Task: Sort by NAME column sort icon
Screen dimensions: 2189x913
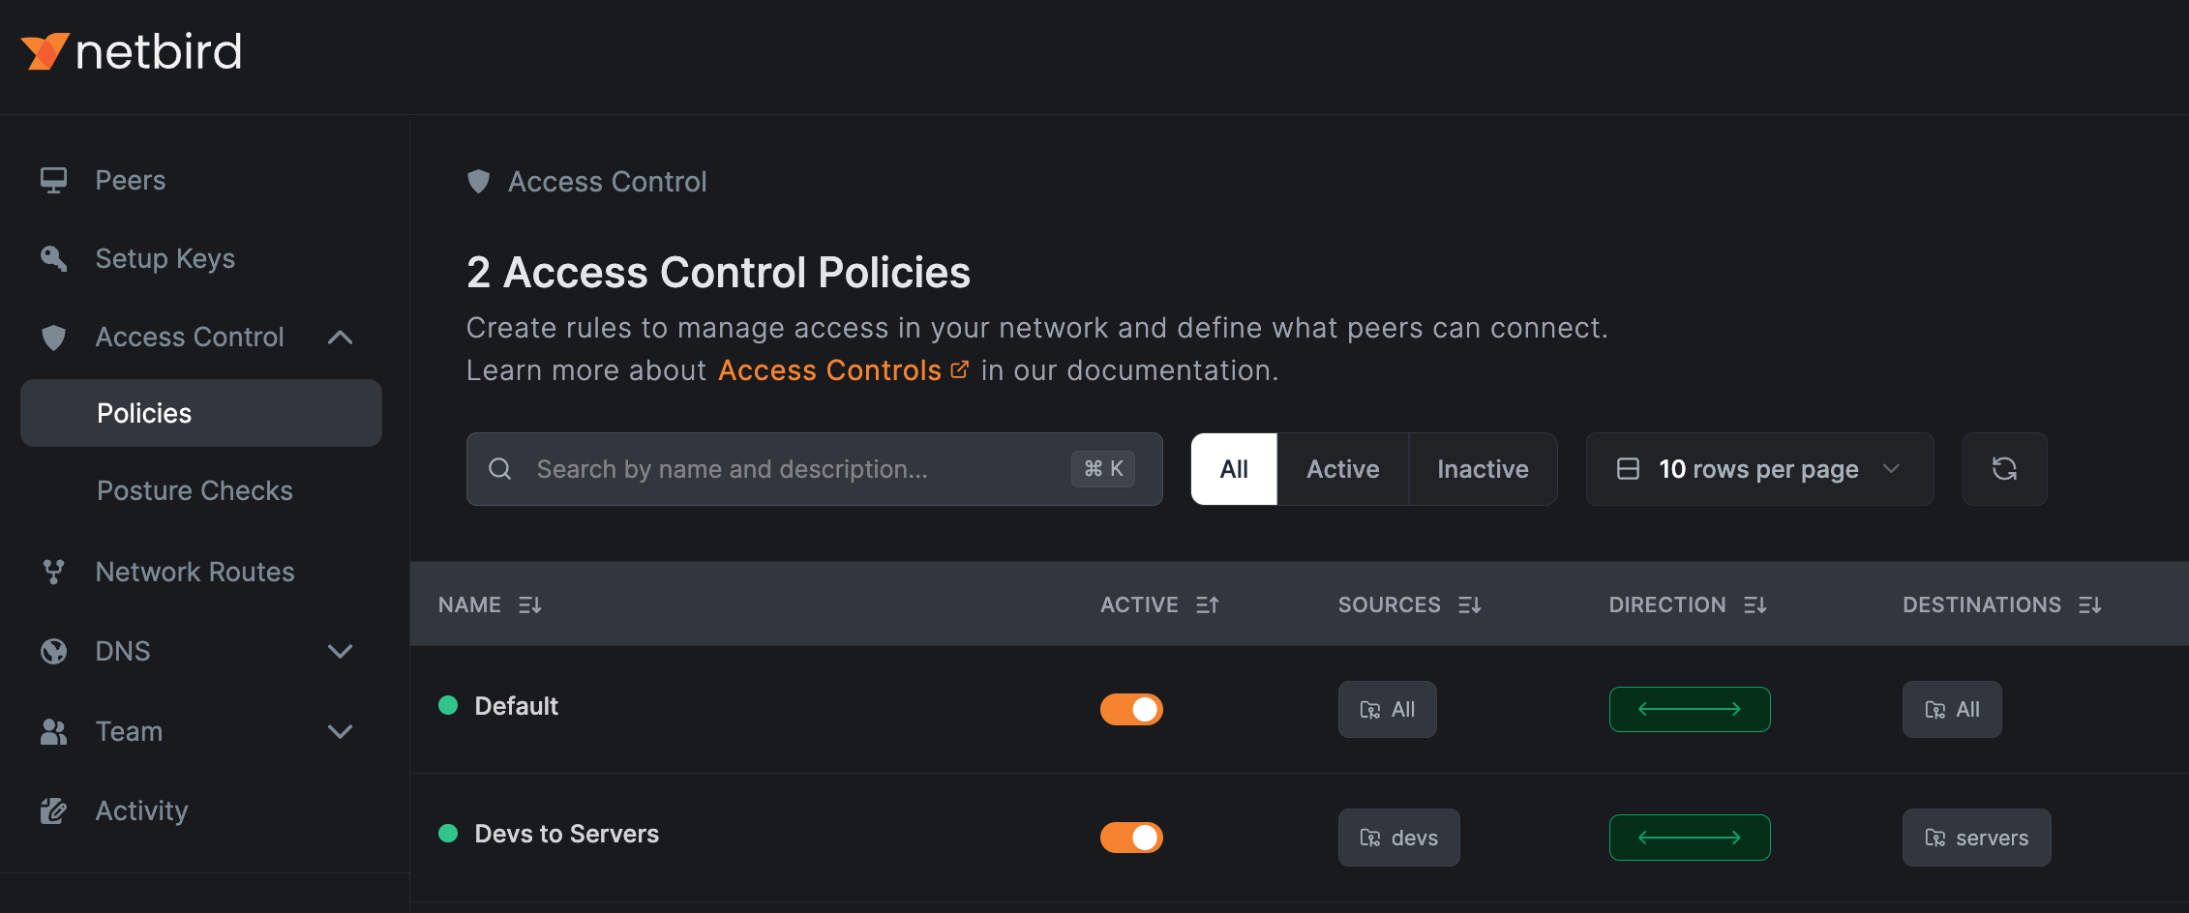Action: (x=529, y=605)
